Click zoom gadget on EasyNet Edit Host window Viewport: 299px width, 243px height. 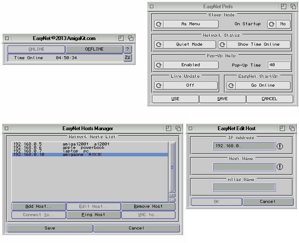coord(282,128)
